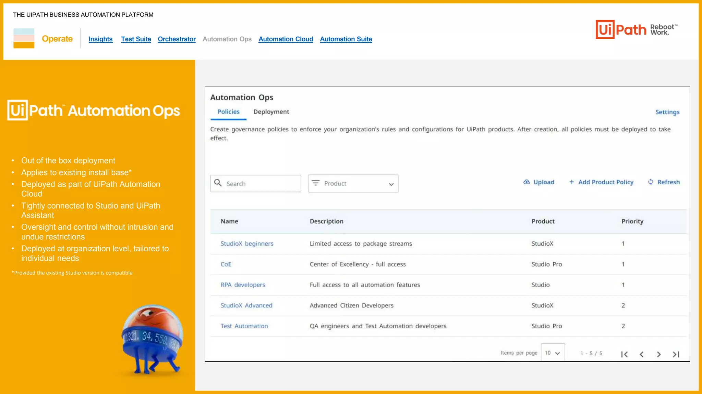Click the Upload cloud icon

tap(526, 182)
